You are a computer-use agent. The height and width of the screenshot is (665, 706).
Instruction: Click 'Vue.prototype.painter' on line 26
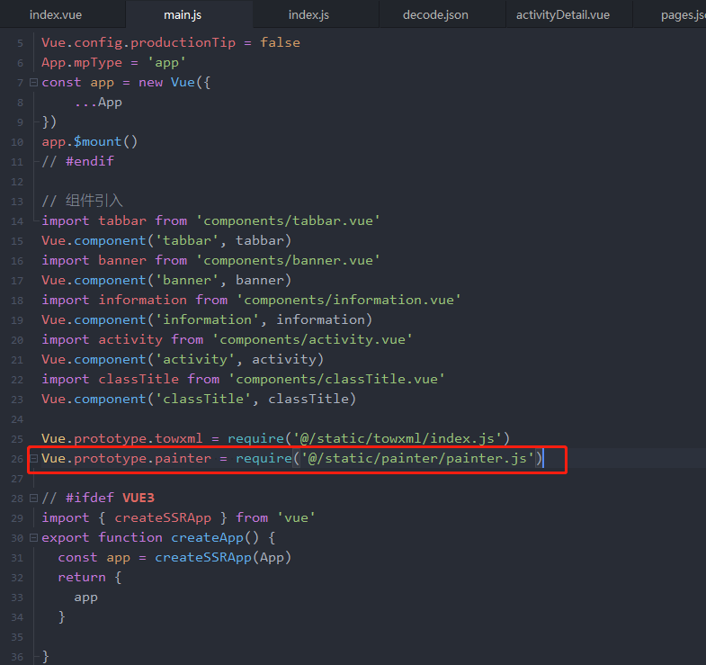pyautogui.click(x=126, y=459)
